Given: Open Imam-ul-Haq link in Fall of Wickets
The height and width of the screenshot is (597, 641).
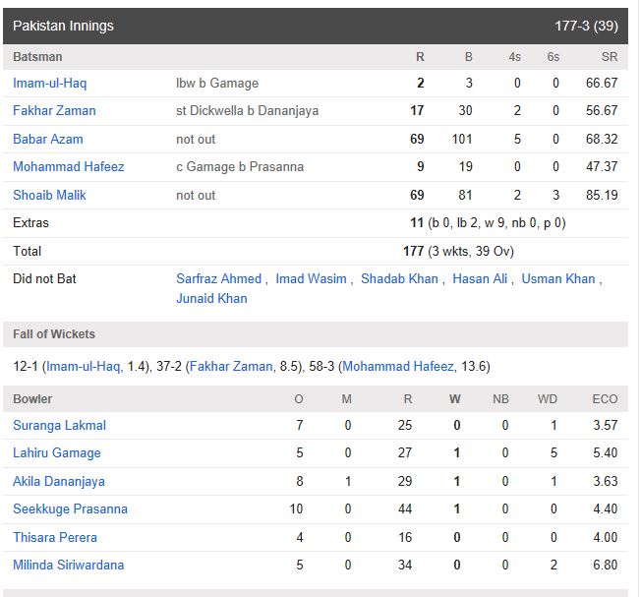Looking at the screenshot, I should [x=83, y=367].
